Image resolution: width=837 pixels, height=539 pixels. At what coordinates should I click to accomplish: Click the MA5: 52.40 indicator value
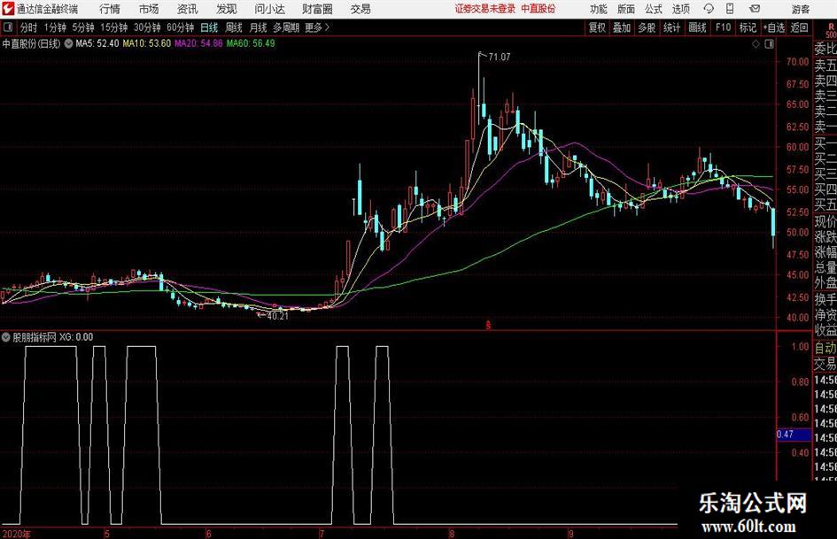pyautogui.click(x=97, y=43)
